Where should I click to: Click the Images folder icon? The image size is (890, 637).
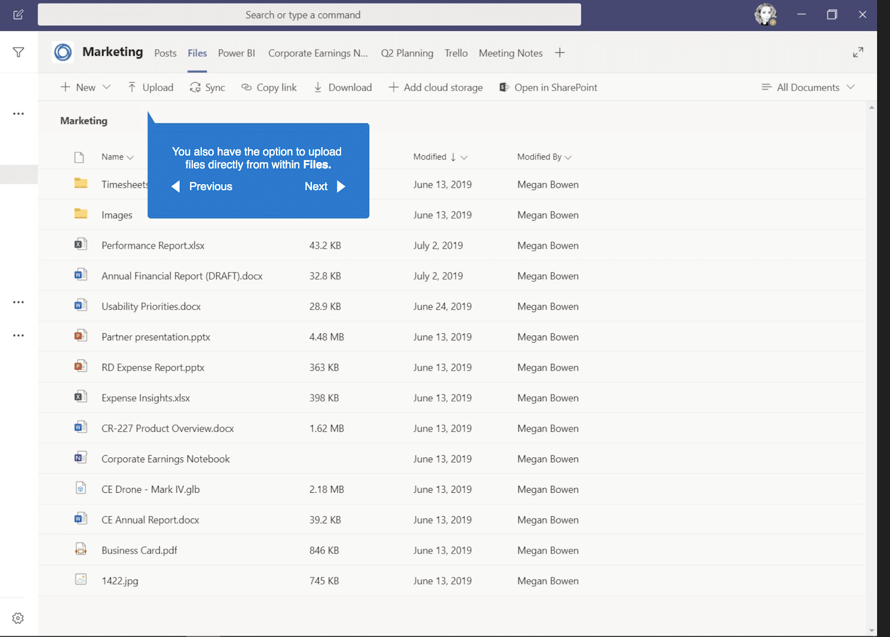[81, 214]
